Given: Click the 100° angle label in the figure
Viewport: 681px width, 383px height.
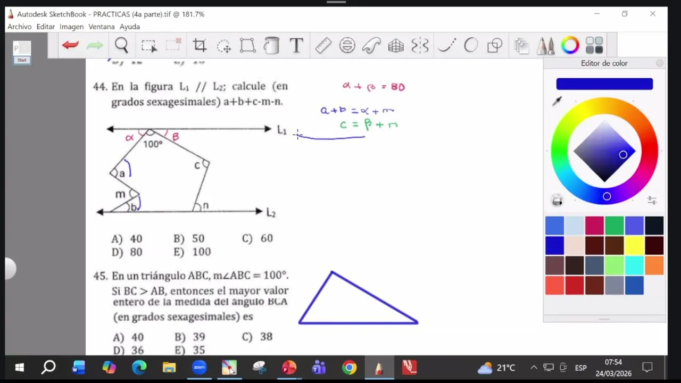Looking at the screenshot, I should pos(153,144).
